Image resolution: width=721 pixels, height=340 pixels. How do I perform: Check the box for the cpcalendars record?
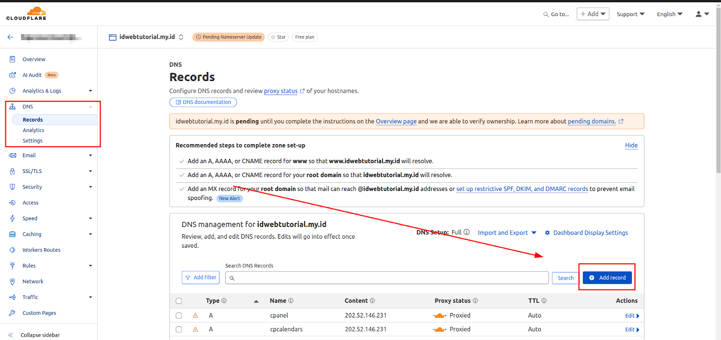179,330
